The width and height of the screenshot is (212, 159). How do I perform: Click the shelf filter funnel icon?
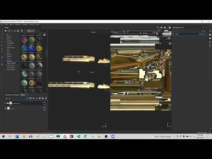[x=22, y=31]
